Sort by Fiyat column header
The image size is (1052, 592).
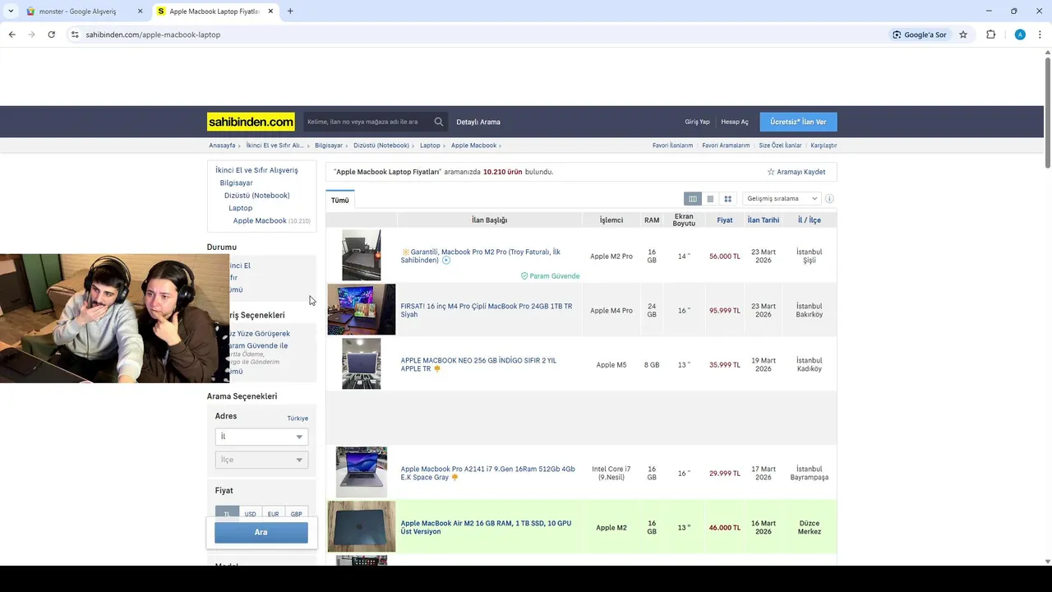tap(725, 220)
